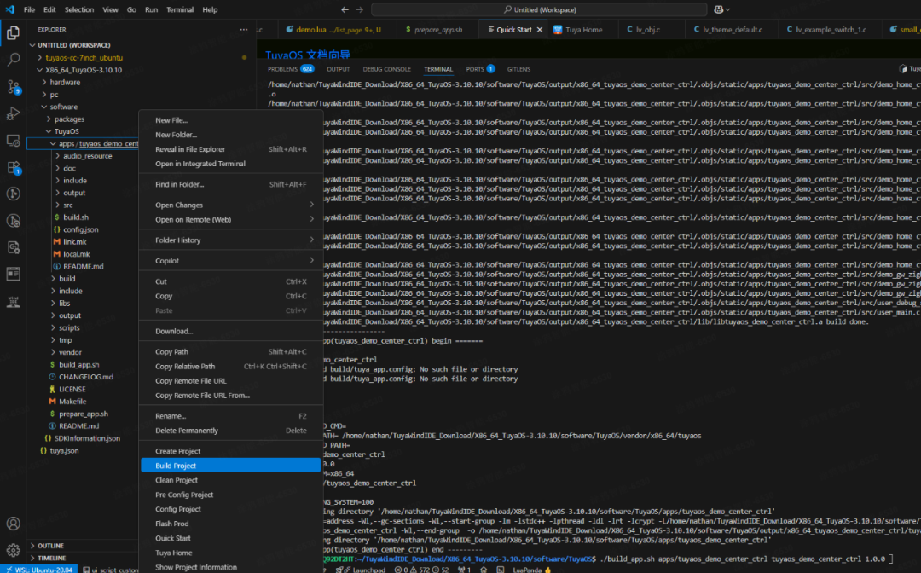The width and height of the screenshot is (921, 573).
Task: Open the Explorer view in the activity bar
Action: click(13, 33)
